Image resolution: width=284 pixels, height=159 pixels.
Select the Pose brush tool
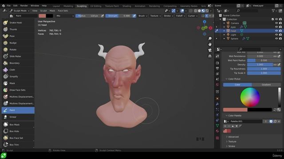click(18, 36)
